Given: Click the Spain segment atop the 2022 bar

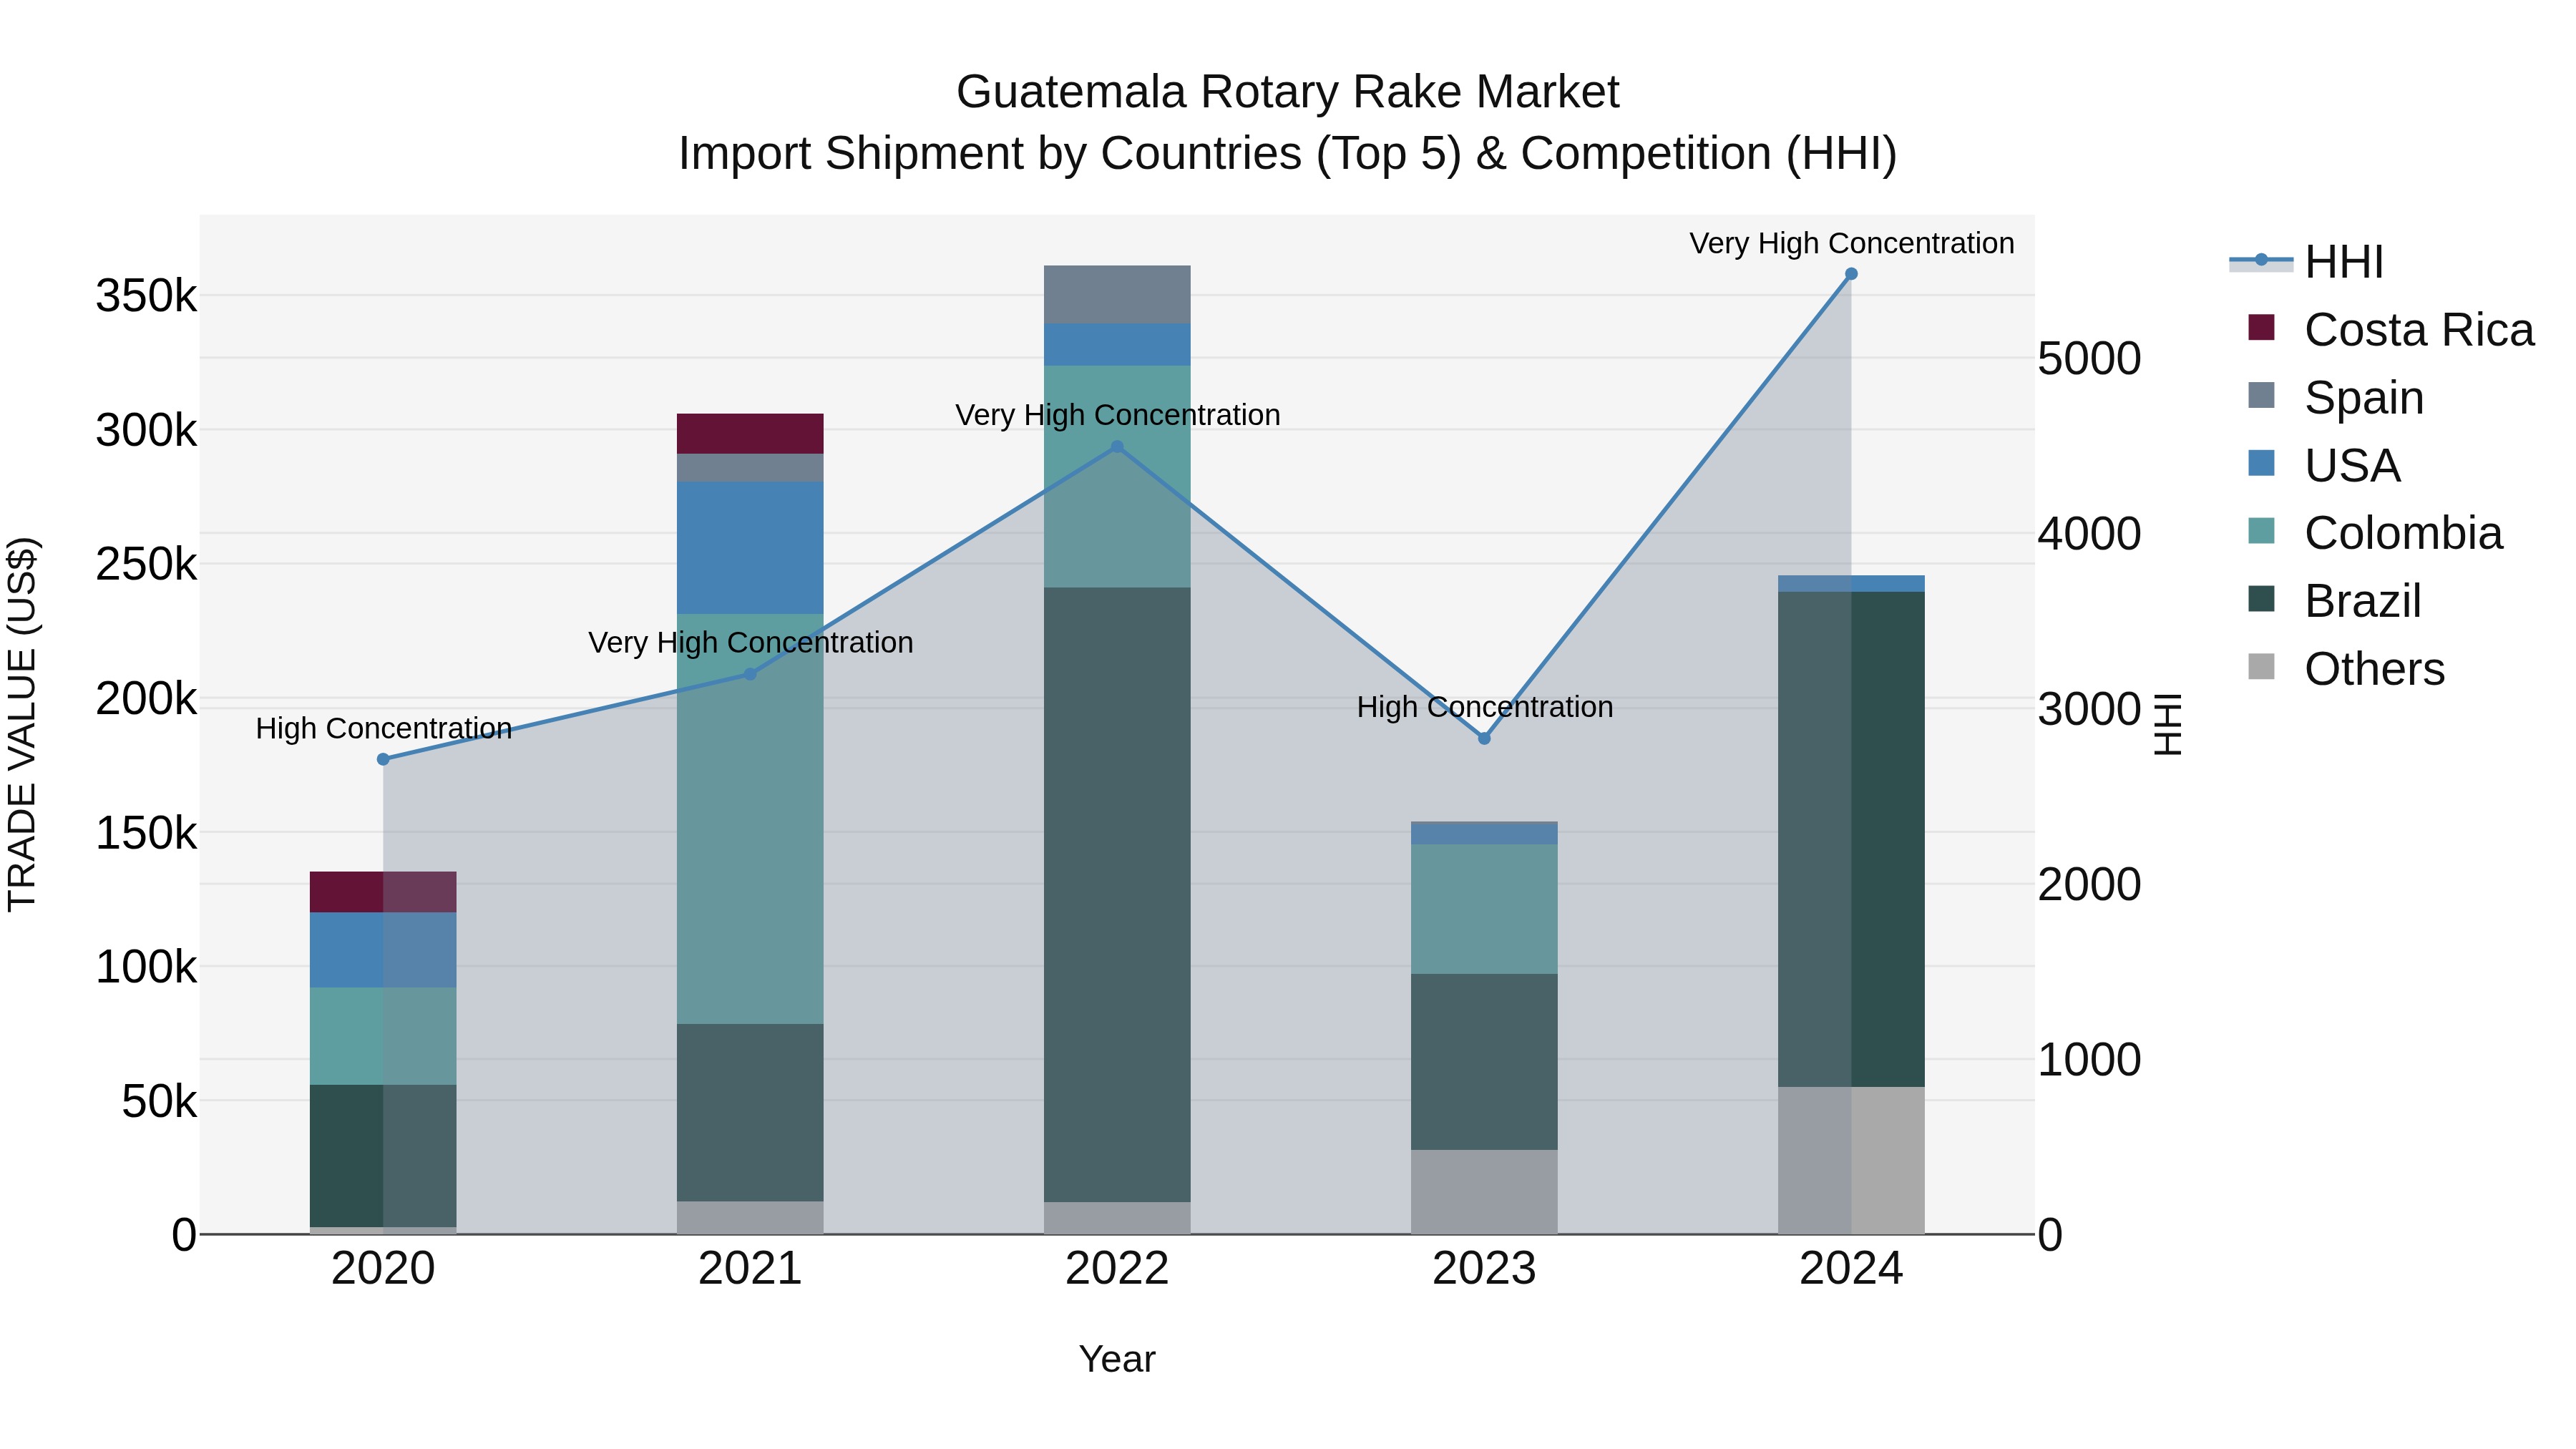Looking at the screenshot, I should [x=1117, y=294].
